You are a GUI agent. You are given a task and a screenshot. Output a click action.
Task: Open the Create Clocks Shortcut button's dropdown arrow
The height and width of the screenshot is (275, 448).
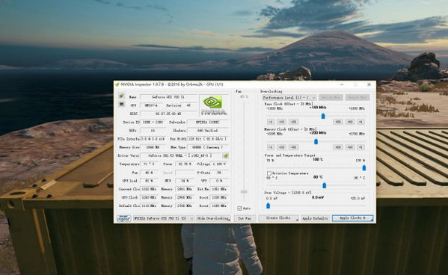(x=297, y=219)
